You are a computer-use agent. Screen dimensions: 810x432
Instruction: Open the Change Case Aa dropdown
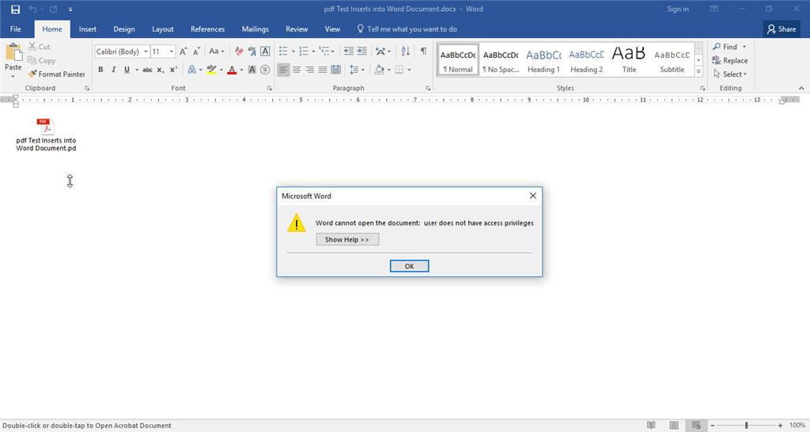tap(217, 51)
